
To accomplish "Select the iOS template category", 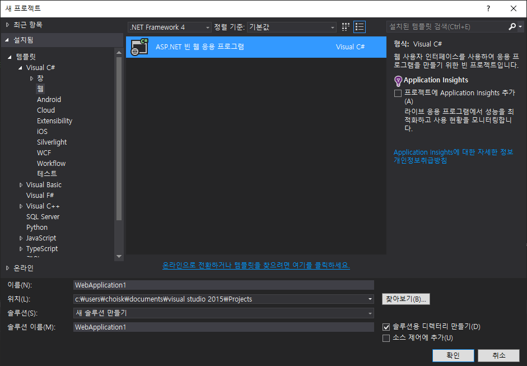I will coord(43,132).
